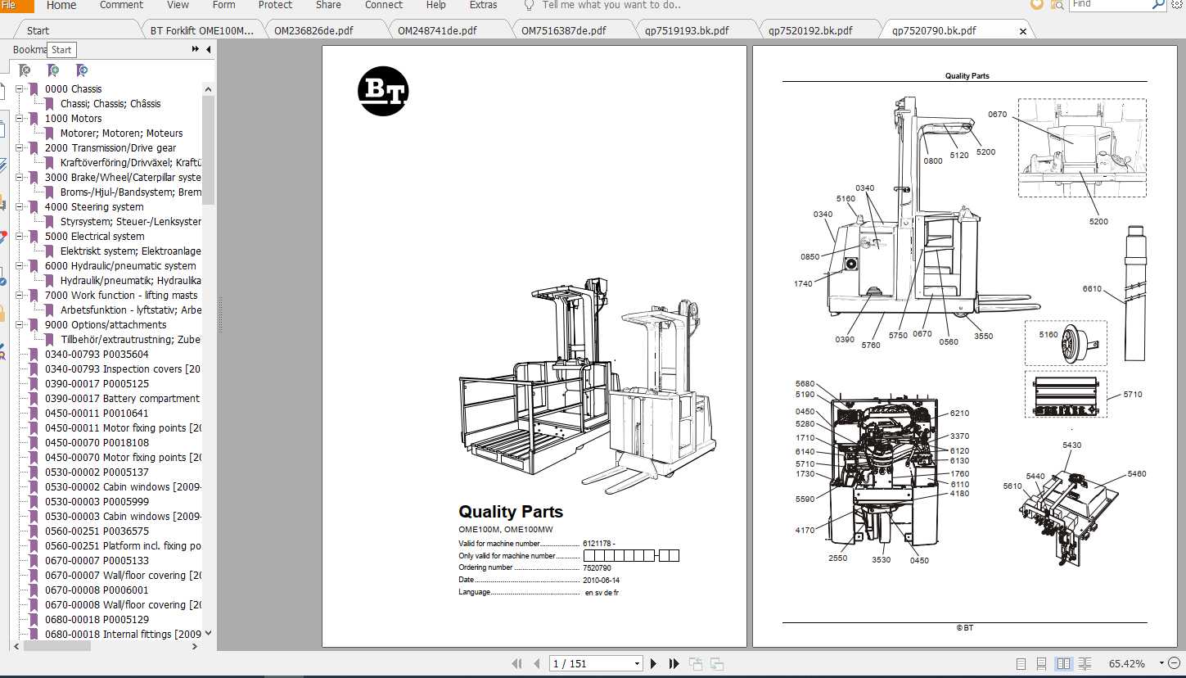Open bookmark Motorer; Motoren; Moteurs
Viewport: 1186px width, 678px height.
click(x=121, y=133)
